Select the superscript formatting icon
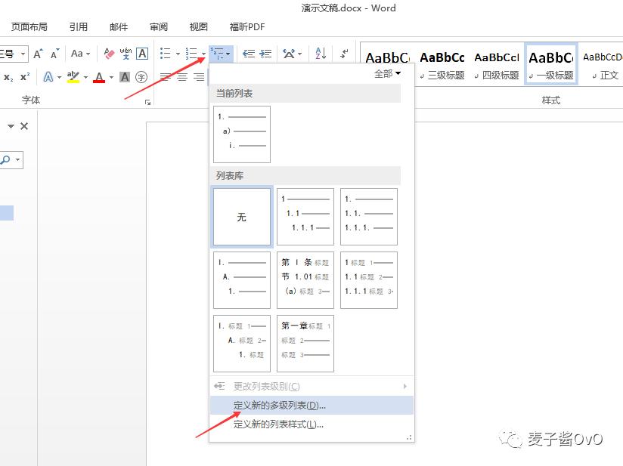This screenshot has width=623, height=466. pos(25,76)
